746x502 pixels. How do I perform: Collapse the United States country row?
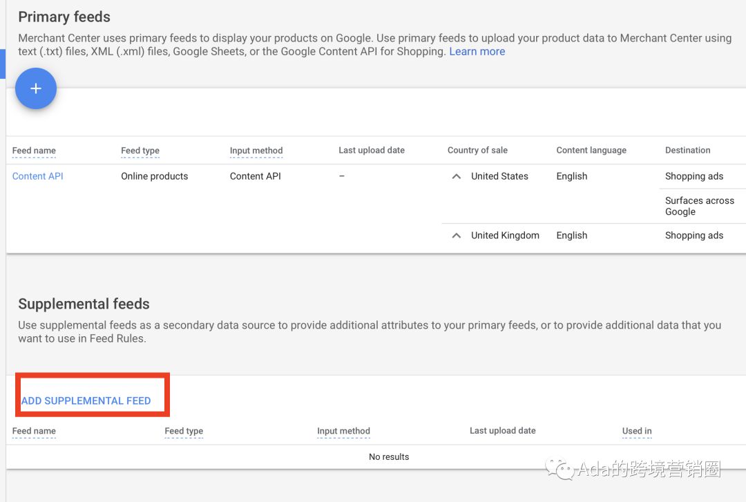coord(456,177)
